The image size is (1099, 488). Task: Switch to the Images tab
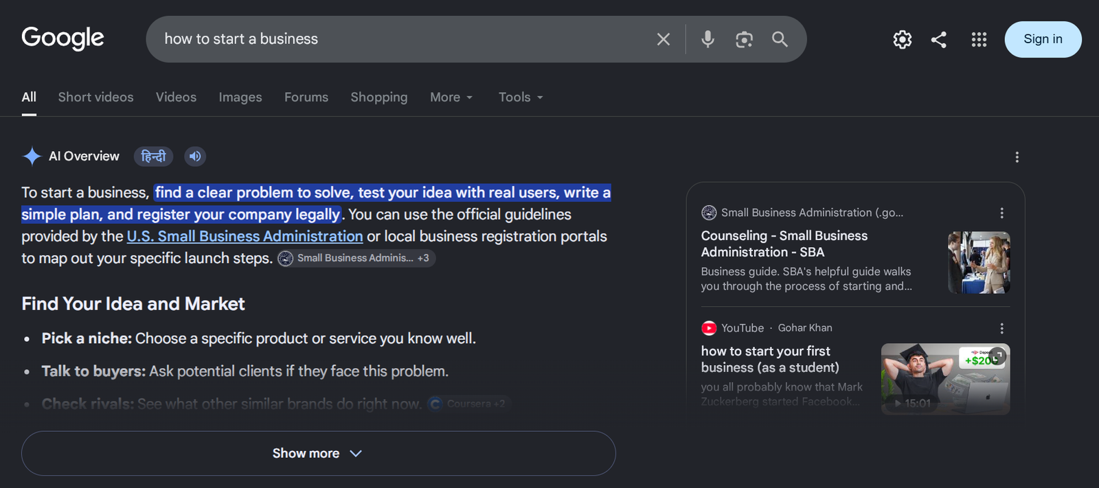pos(240,97)
